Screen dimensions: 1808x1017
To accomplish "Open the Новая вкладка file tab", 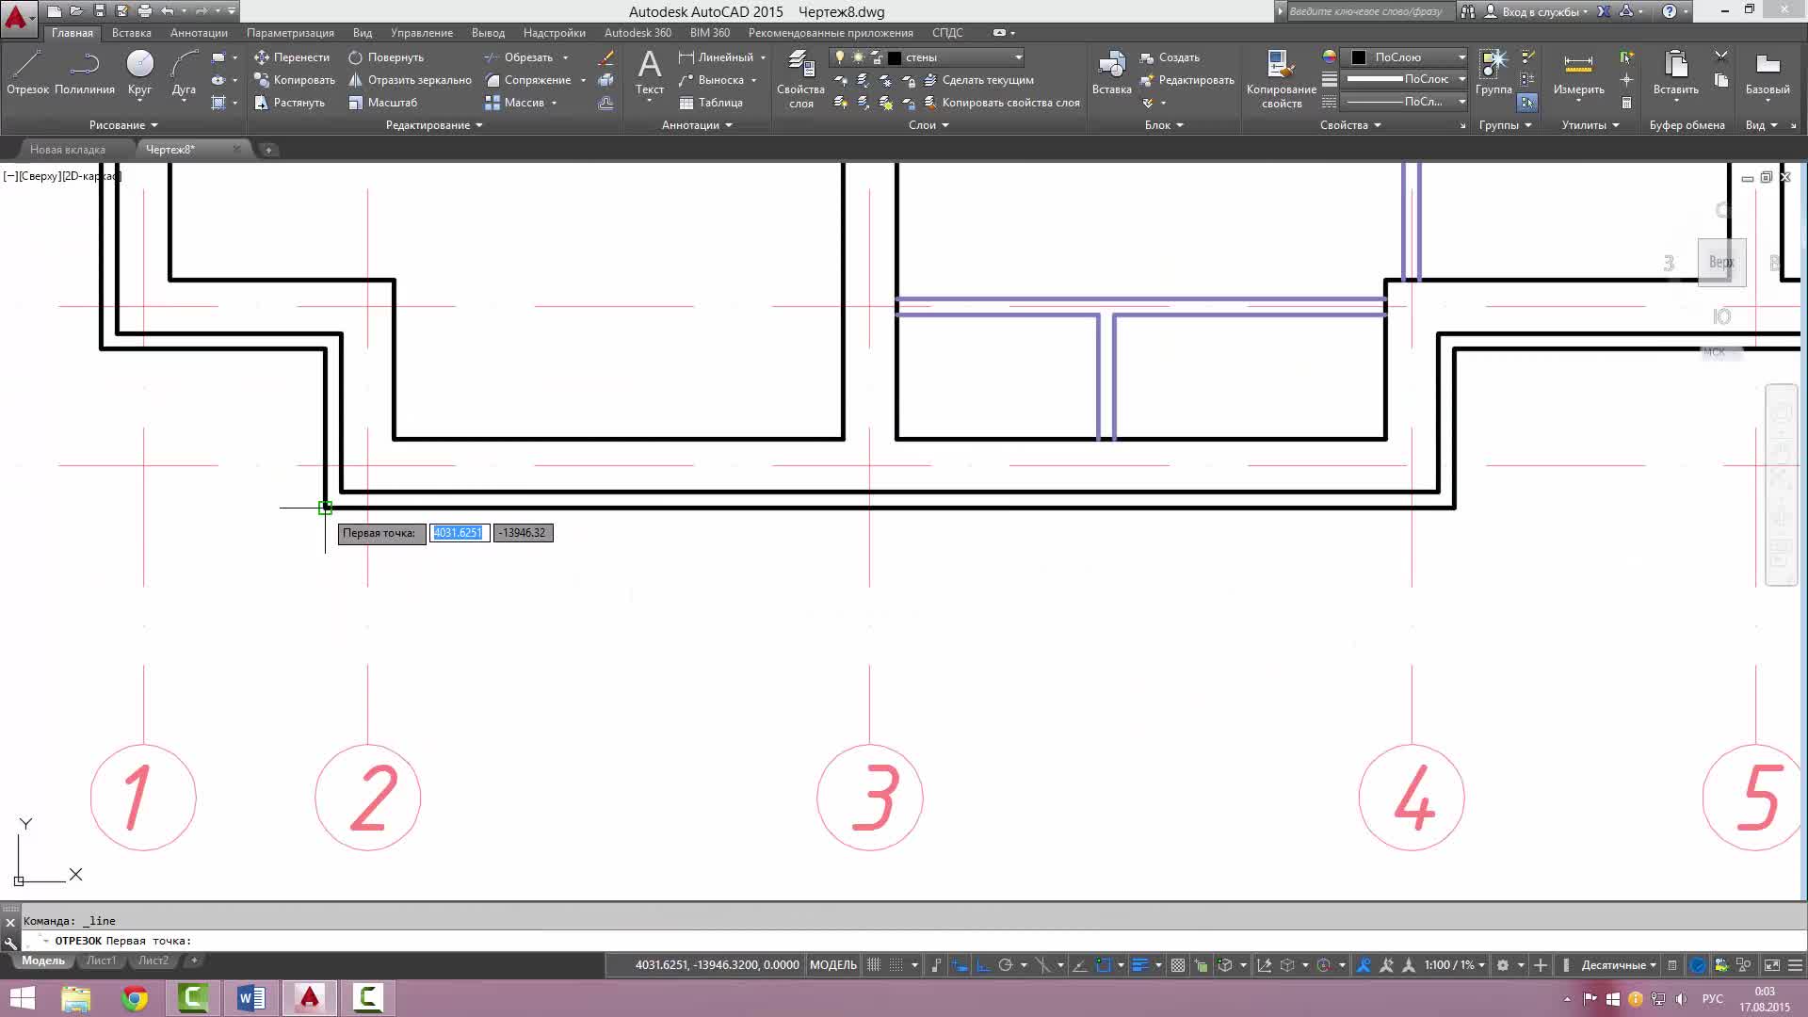I will [x=68, y=150].
